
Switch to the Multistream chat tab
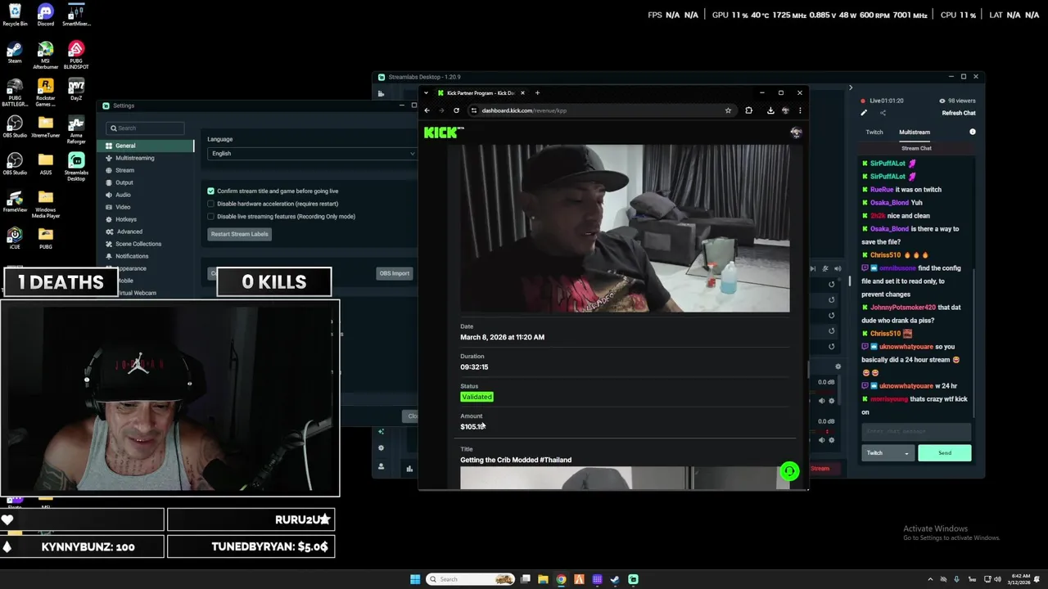[915, 132]
